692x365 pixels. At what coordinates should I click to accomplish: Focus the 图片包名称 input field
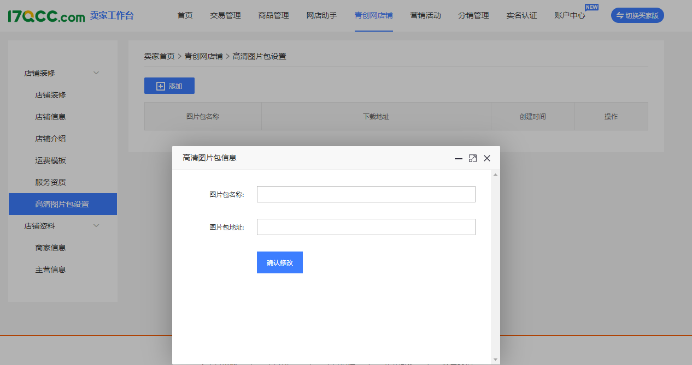(x=366, y=194)
